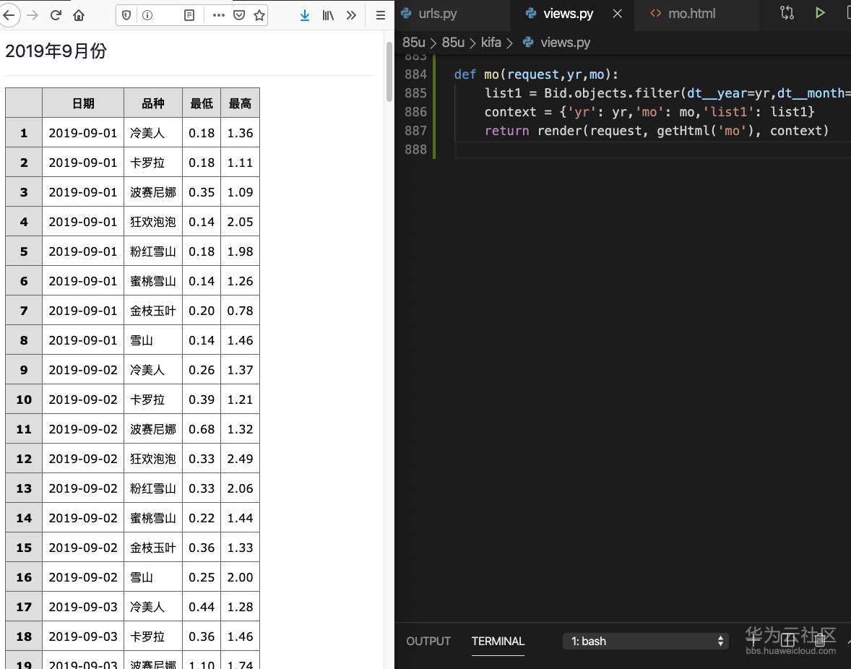This screenshot has height=669, width=851.
Task: Click 粉红雪山 in row 5
Action: [153, 251]
